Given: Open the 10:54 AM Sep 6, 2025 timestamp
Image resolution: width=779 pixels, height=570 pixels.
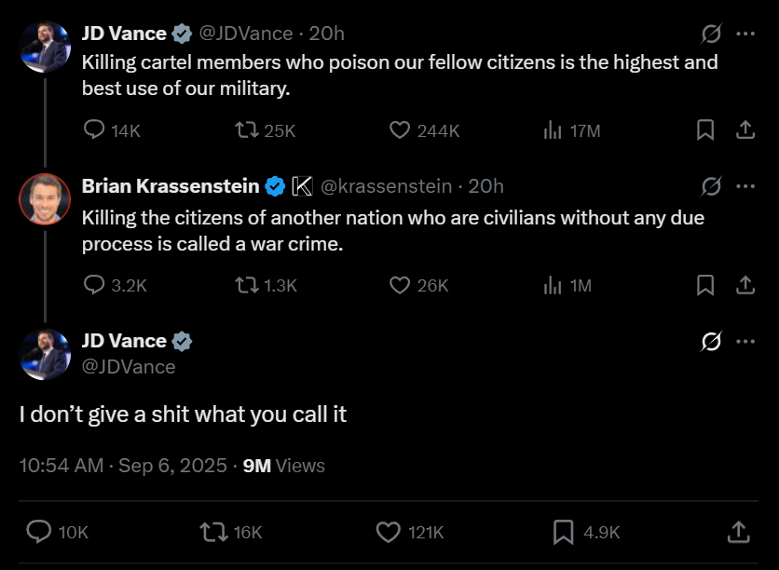Looking at the screenshot, I should click(123, 465).
